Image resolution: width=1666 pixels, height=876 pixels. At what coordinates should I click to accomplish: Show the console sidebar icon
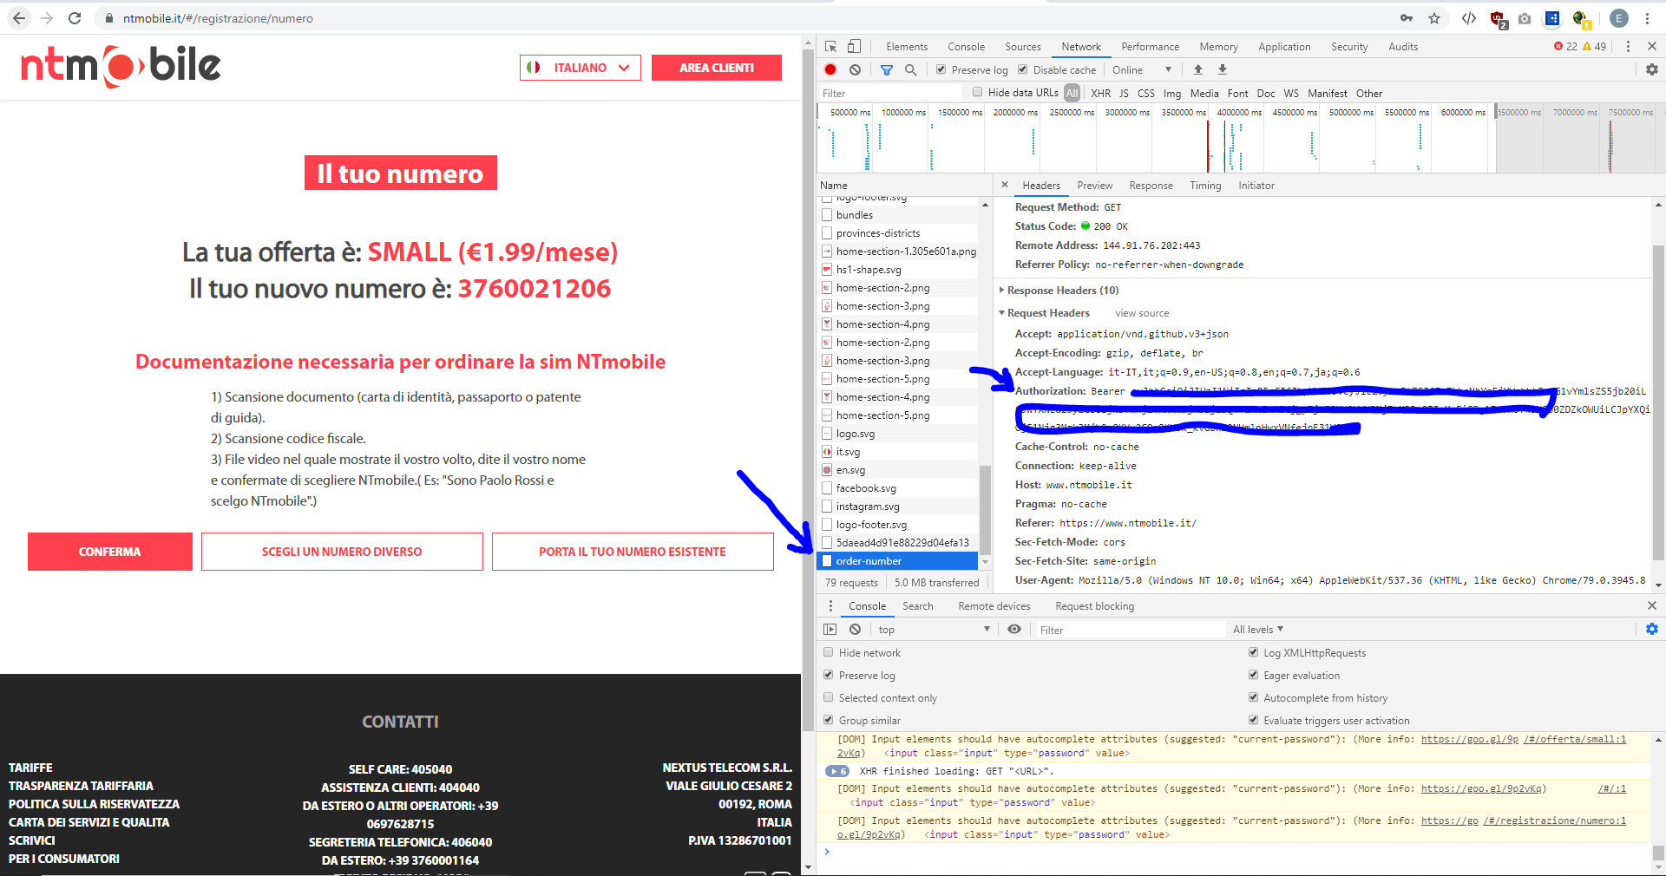(x=830, y=630)
